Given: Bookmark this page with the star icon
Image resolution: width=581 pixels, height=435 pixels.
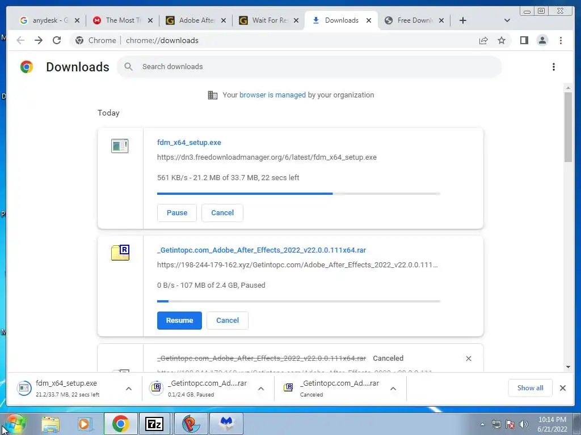Looking at the screenshot, I should 502,40.
